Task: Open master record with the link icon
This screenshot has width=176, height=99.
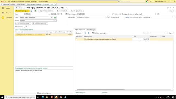Action: point(56,21)
